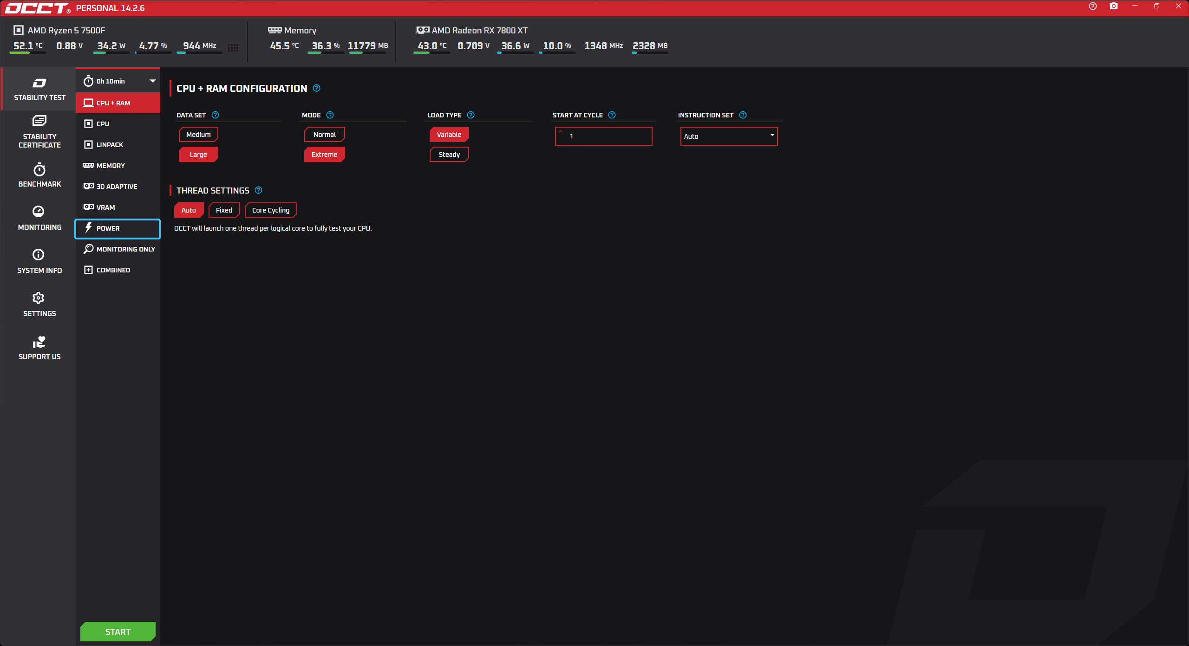Select the Medium data set option
The width and height of the screenshot is (1189, 646).
[198, 135]
